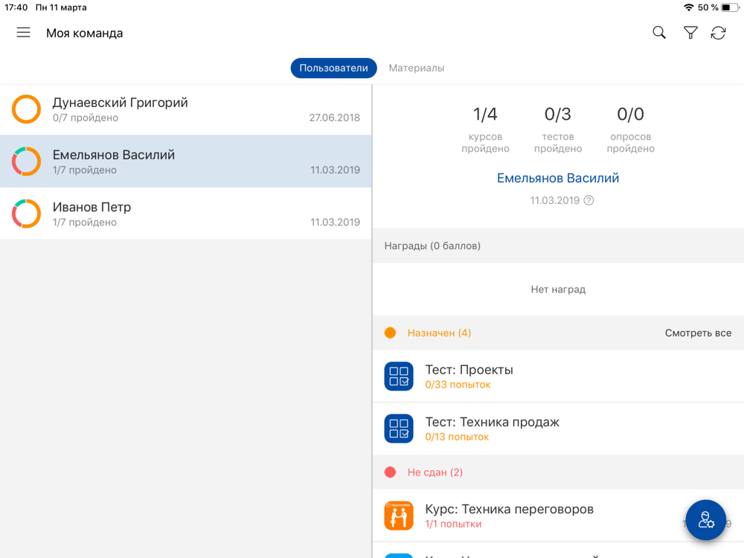The height and width of the screenshot is (558, 744).
Task: Tap the Награды (0 баллов) section header
Action: point(558,246)
